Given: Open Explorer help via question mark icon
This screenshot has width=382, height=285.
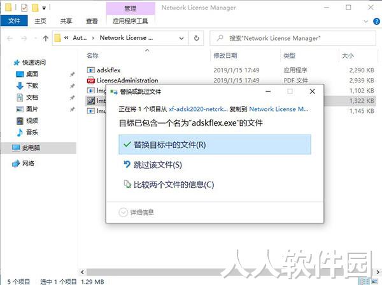Looking at the screenshot, I should click(x=376, y=22).
